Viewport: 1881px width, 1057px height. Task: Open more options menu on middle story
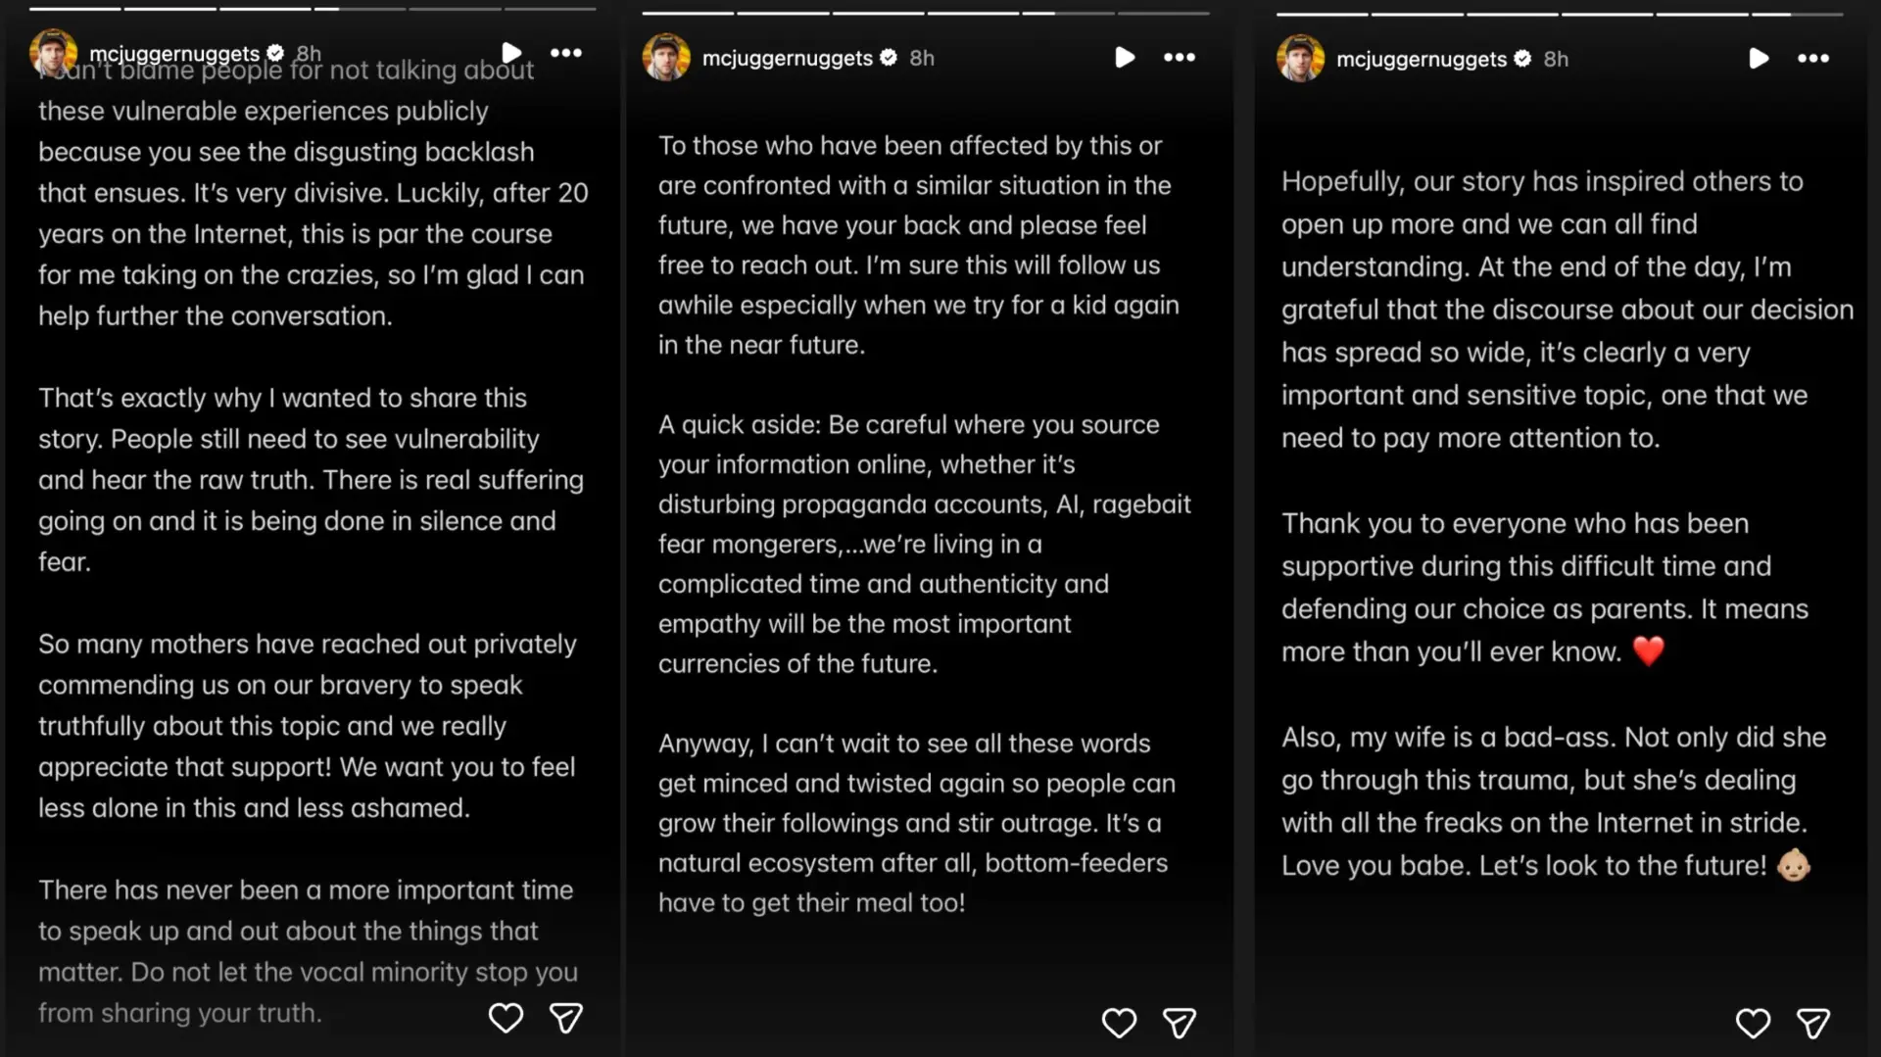[1180, 58]
